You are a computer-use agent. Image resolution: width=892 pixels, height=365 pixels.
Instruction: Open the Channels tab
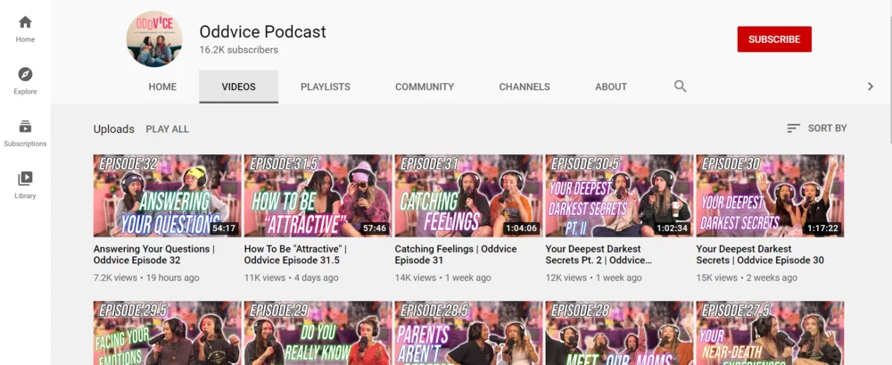[524, 87]
